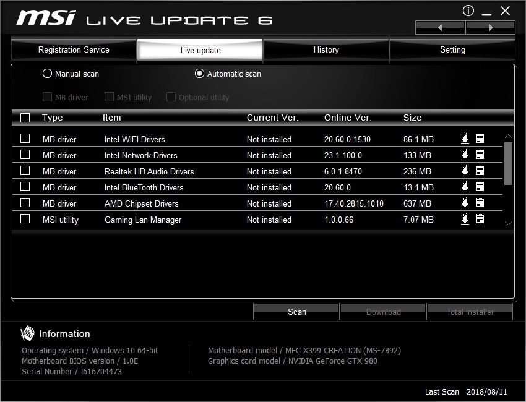Click the 236 MB size value
Image resolution: width=526 pixels, height=402 pixels.
pos(417,171)
